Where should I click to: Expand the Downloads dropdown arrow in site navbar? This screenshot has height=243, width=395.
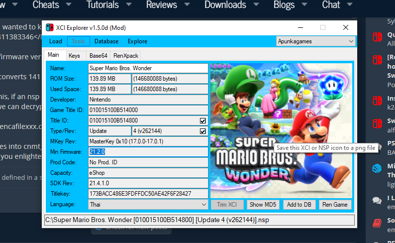click(x=256, y=4)
